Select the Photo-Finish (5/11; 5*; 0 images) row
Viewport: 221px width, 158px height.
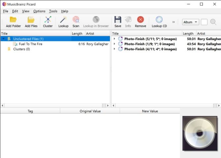click(x=166, y=39)
